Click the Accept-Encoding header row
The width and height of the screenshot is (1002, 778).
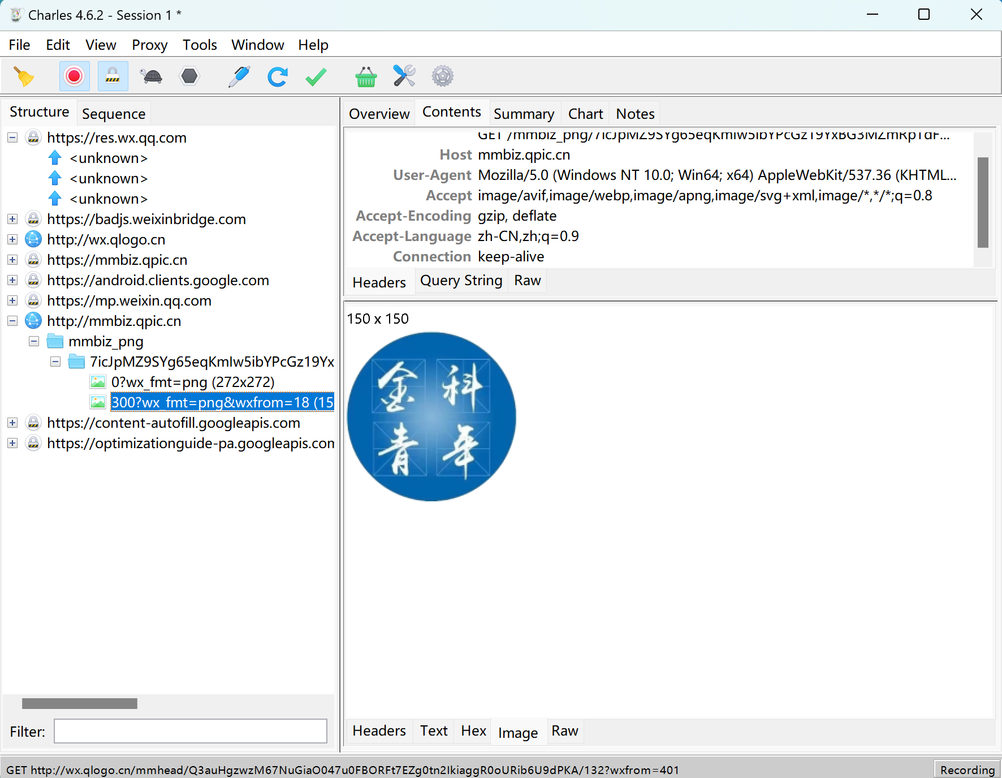[x=659, y=216]
